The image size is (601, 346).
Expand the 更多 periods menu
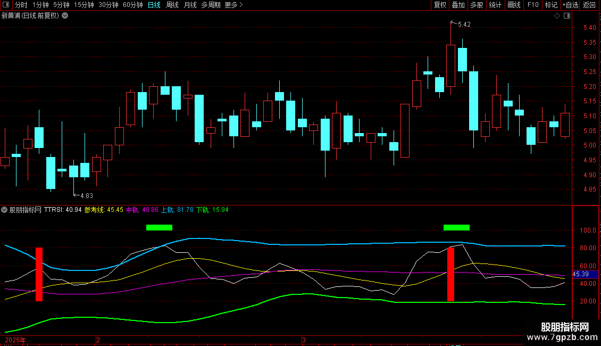(x=233, y=5)
